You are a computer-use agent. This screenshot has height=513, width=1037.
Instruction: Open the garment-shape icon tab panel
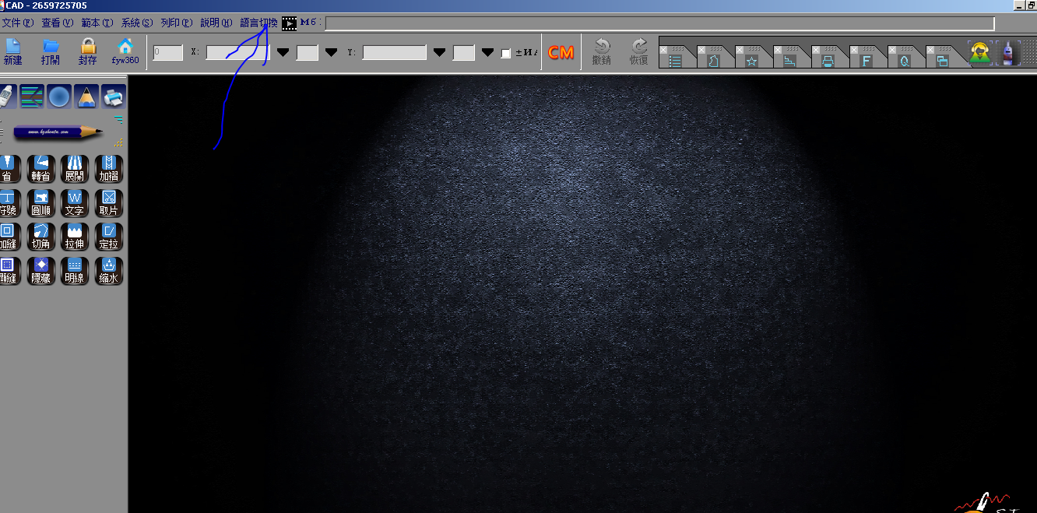713,61
